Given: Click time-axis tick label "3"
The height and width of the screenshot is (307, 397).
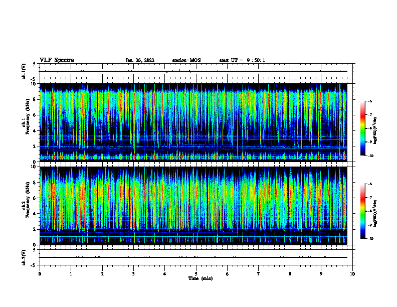Looking at the screenshot, I should point(133,274).
